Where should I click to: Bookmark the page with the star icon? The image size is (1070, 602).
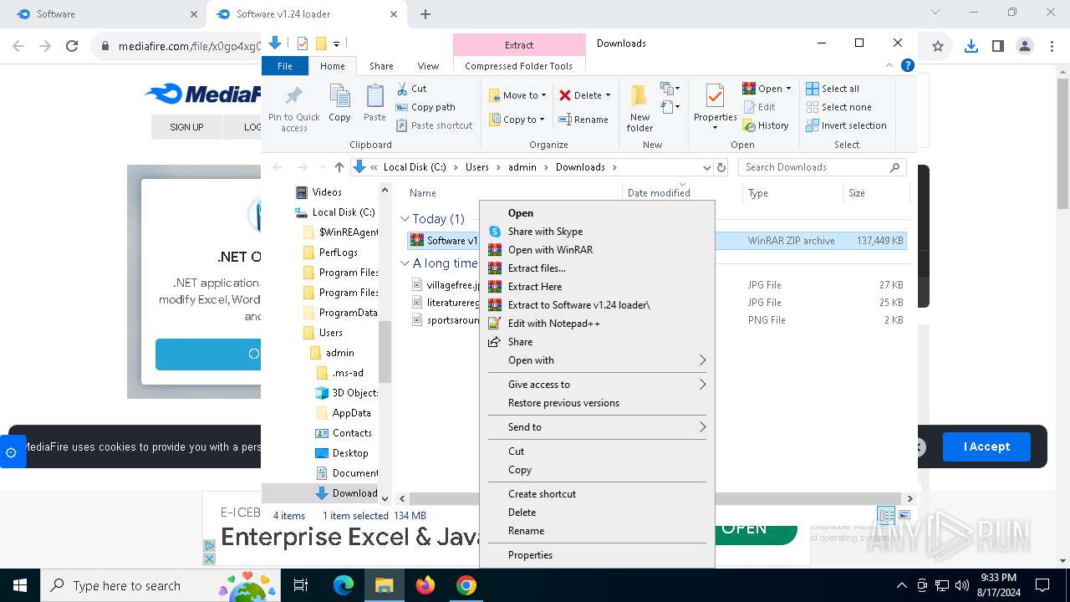[938, 47]
